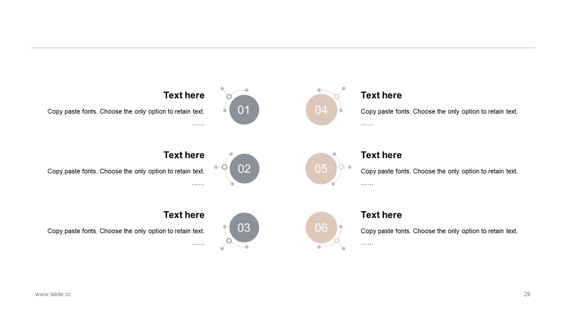The image size is (566, 318).
Task: Select the gray 03 circle
Action: 244,227
